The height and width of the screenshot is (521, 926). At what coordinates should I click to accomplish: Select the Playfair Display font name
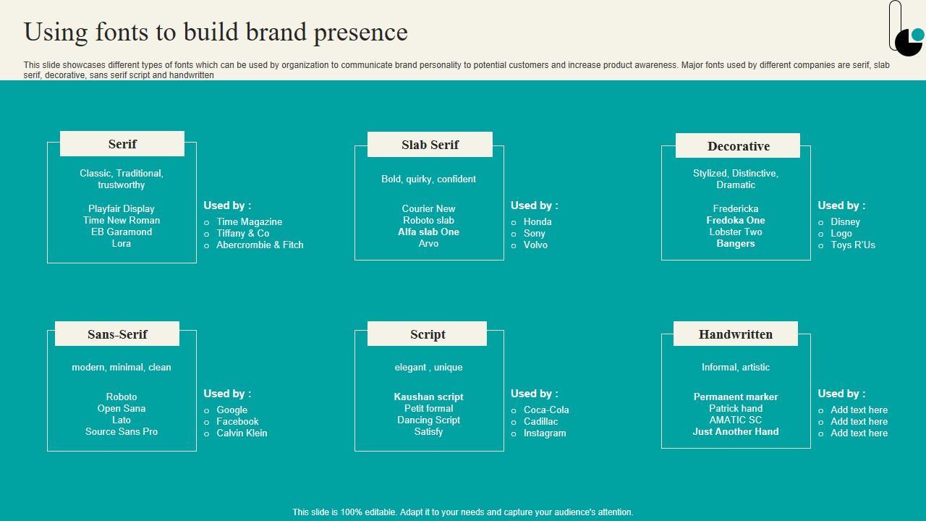point(122,209)
